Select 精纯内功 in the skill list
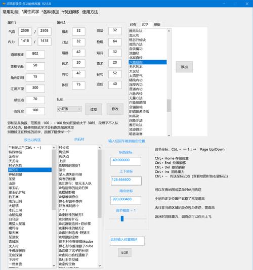 pos(148,80)
